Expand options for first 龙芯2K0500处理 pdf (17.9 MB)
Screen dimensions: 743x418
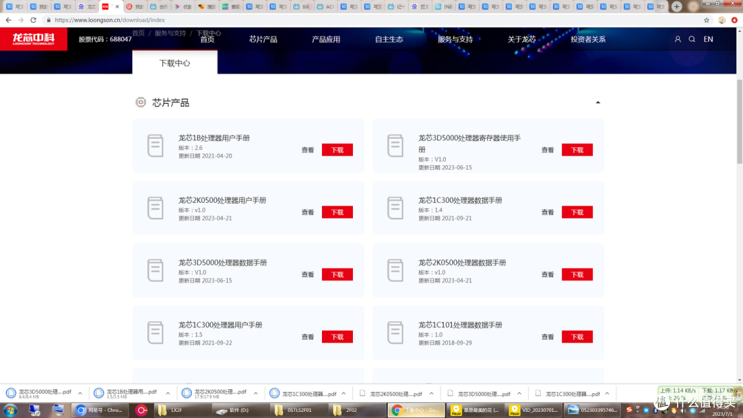[x=256, y=393]
